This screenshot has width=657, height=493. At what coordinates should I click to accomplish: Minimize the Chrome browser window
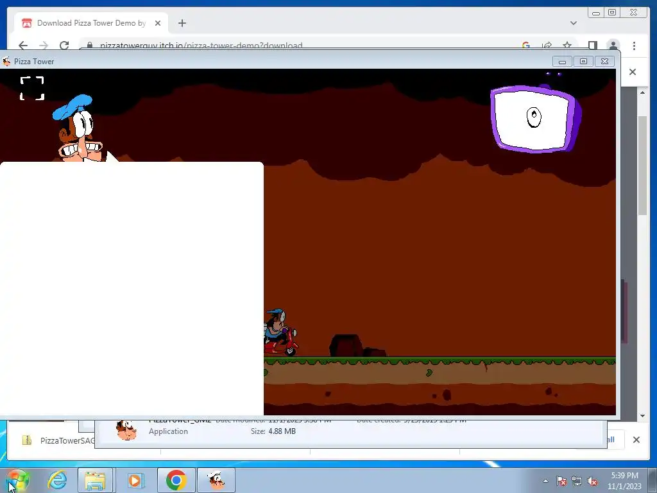click(596, 13)
